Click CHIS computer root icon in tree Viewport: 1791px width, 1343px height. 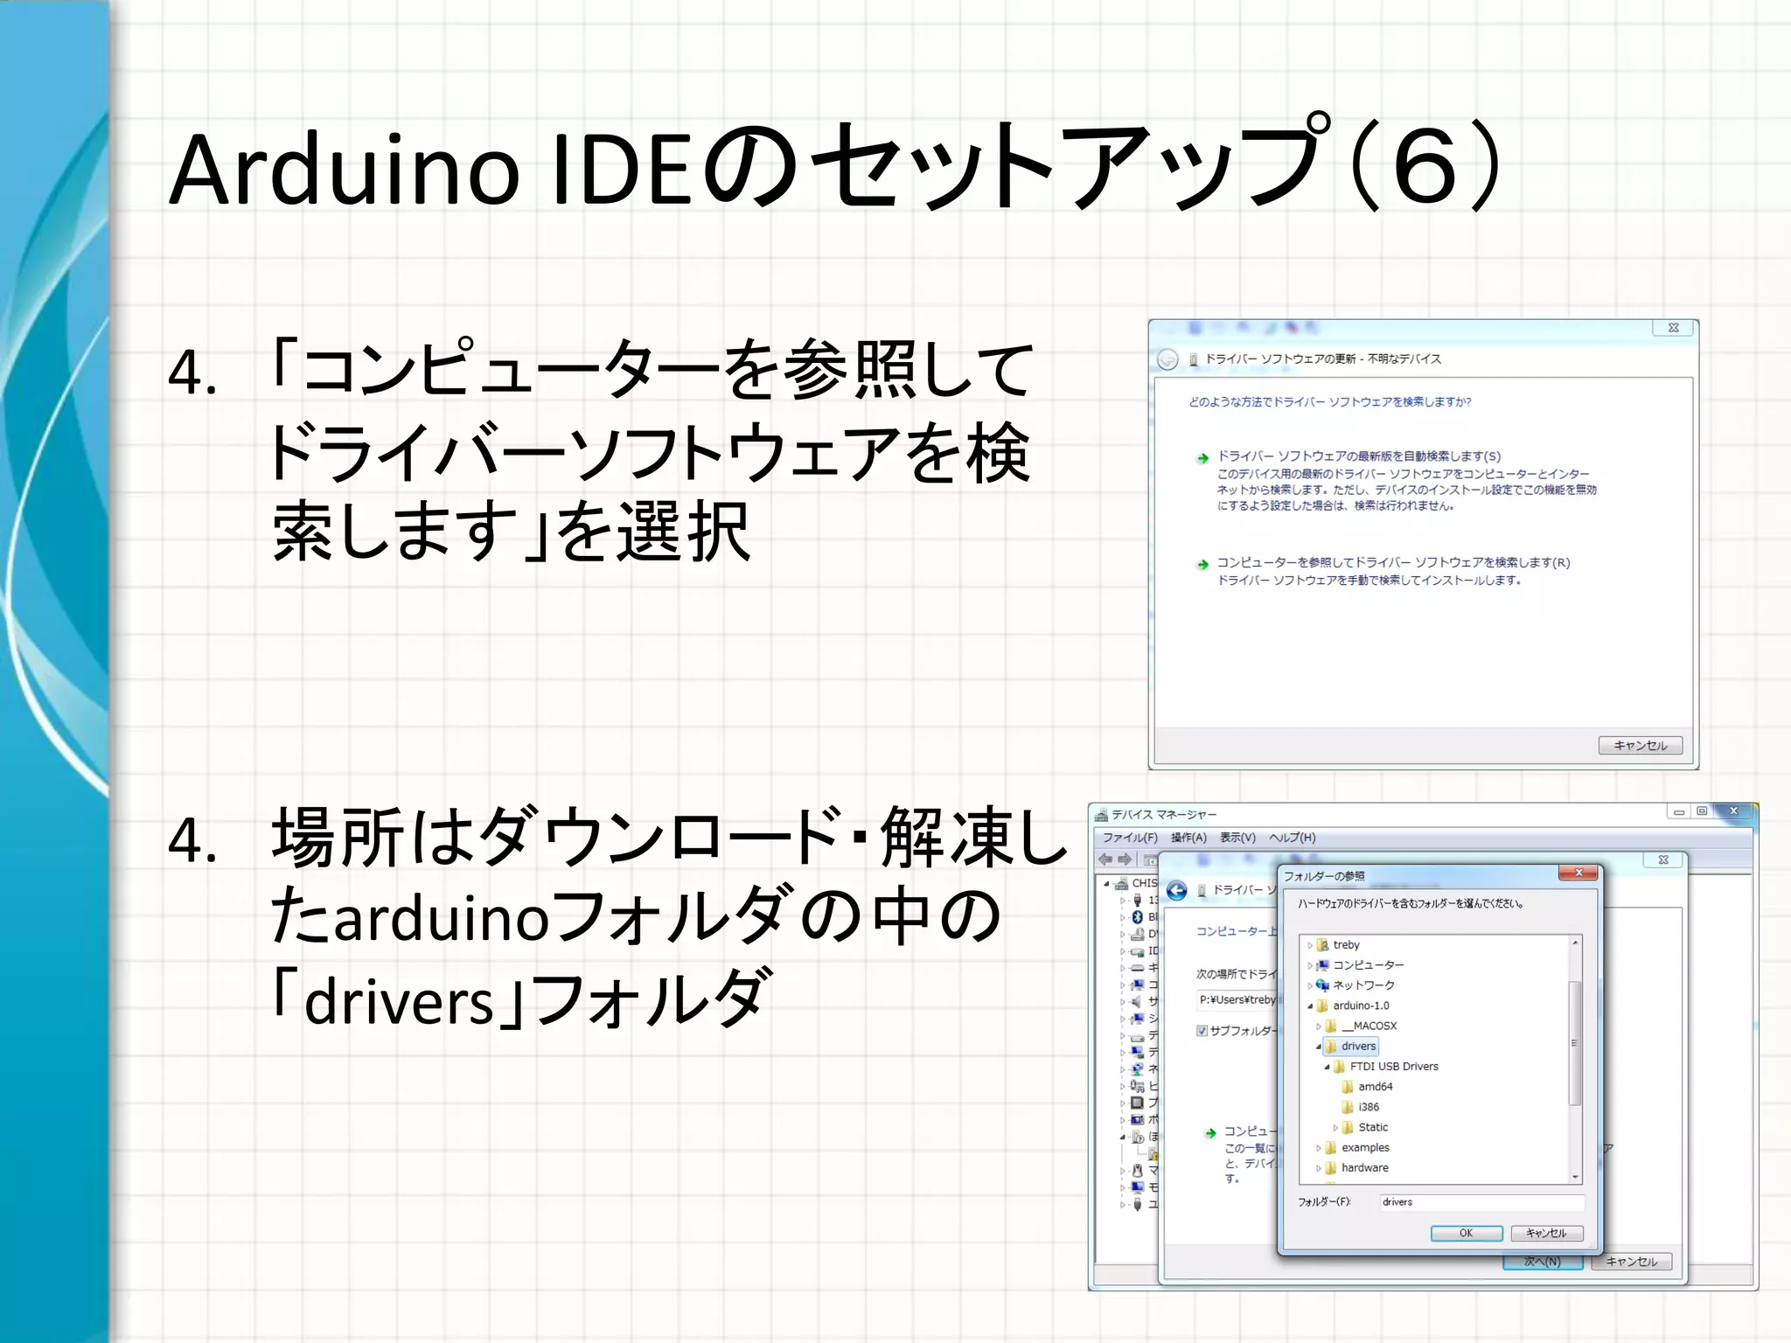1121,883
